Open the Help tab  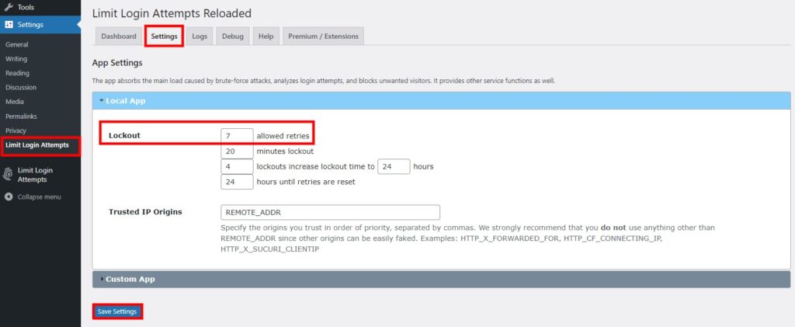[266, 37]
